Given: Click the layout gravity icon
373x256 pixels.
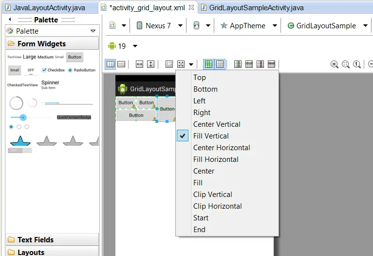Looking at the screenshot, I should coord(181,64).
